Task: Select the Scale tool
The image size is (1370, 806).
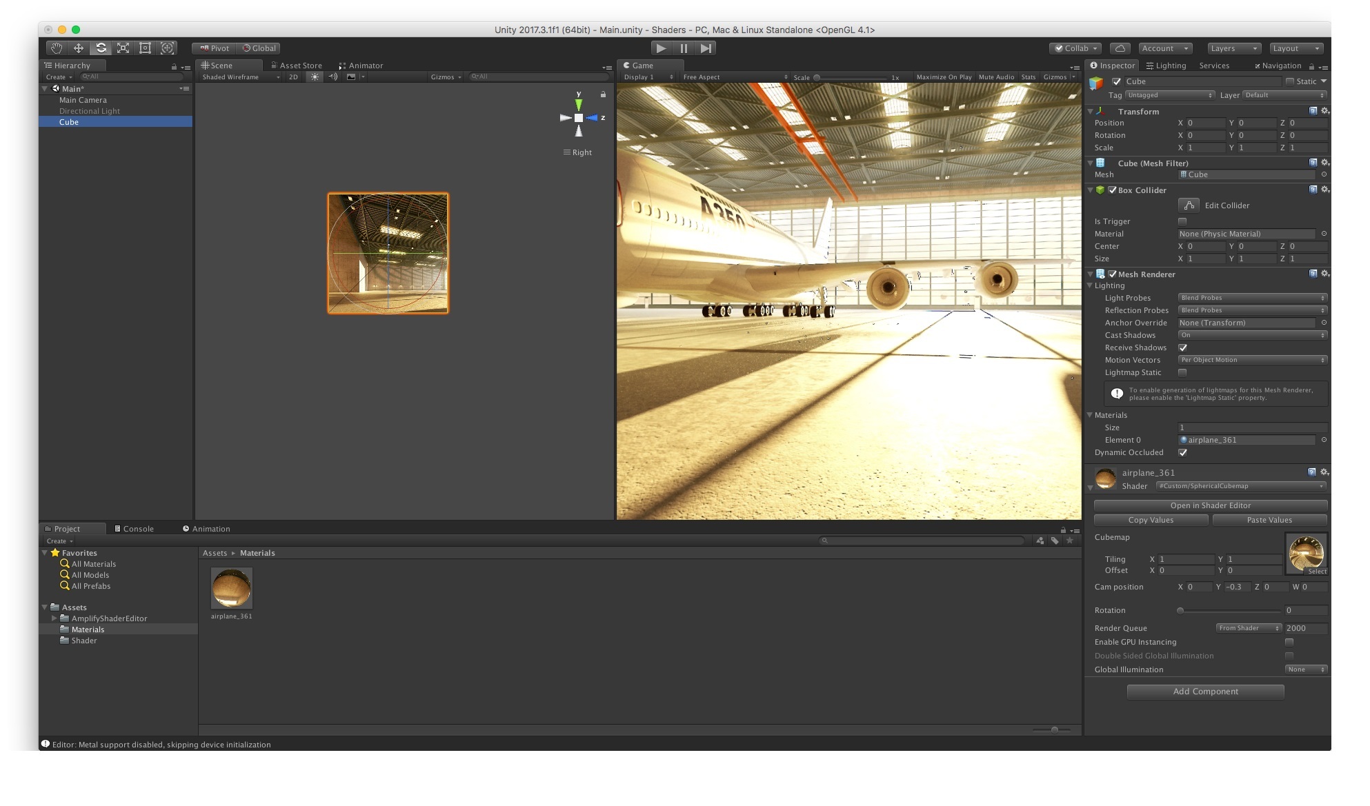Action: (x=122, y=48)
